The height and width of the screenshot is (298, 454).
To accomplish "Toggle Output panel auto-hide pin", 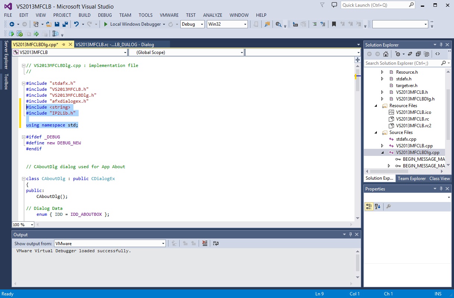I will (x=350, y=235).
